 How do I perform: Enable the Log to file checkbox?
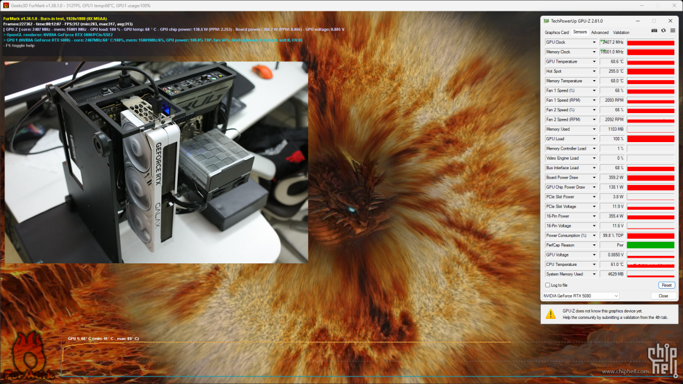pos(548,285)
